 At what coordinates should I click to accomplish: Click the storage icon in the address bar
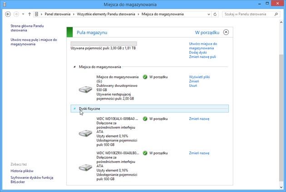click(x=36, y=14)
